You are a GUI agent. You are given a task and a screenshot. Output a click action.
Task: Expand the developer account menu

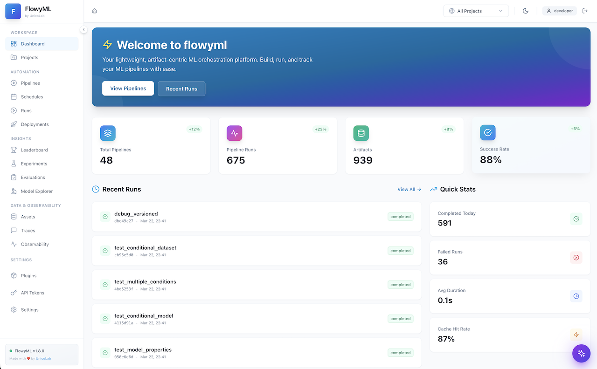(x=559, y=10)
